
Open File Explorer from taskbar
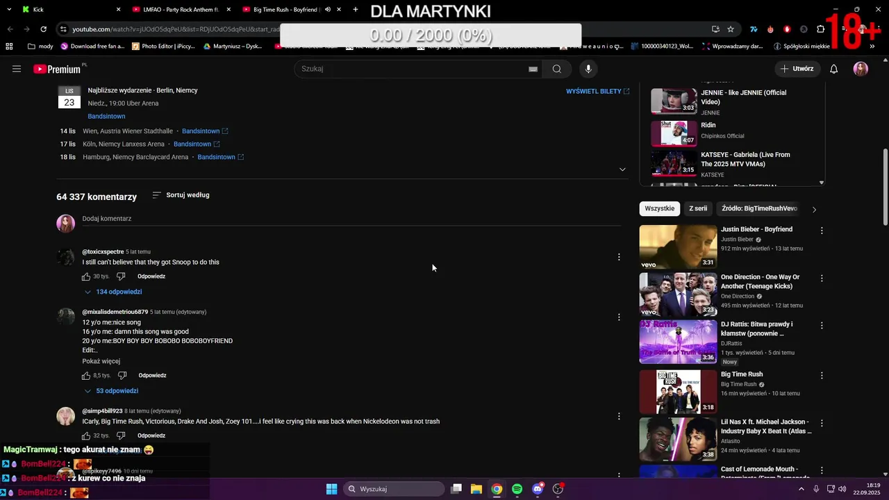(476, 489)
